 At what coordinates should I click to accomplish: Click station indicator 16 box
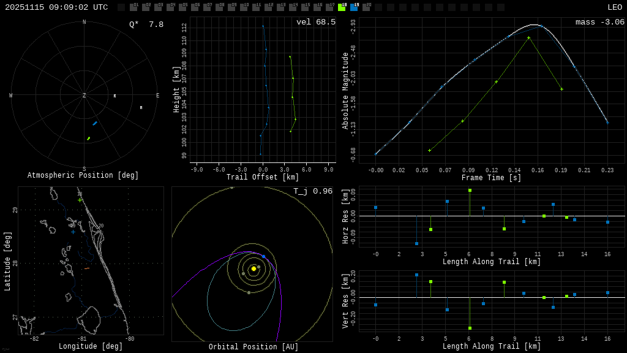coord(317,7)
